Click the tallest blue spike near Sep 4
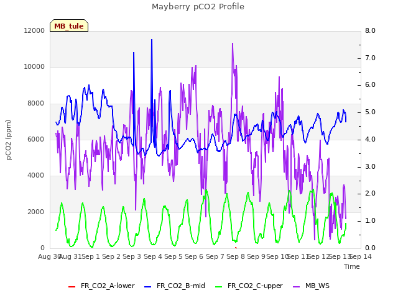 [x=152, y=40]
